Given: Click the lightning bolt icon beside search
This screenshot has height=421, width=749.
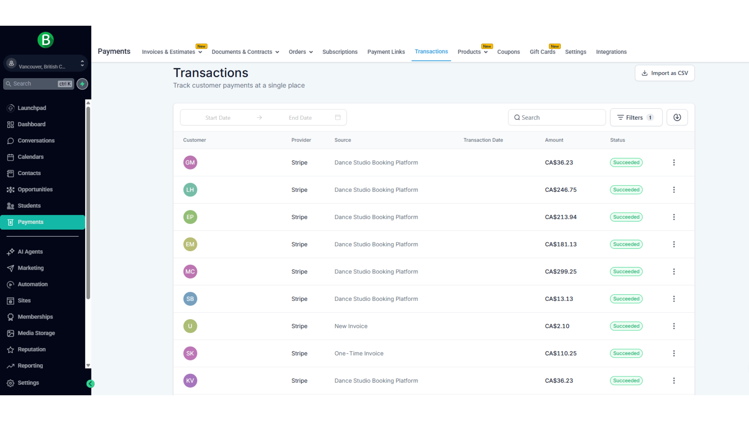Looking at the screenshot, I should (82, 84).
